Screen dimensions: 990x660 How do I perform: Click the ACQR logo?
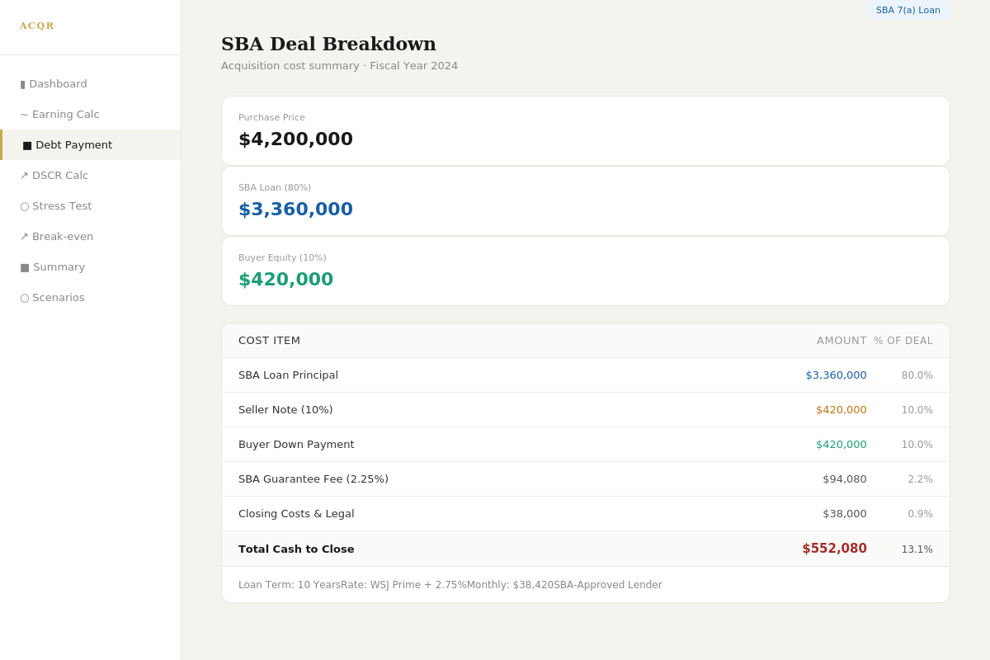tap(37, 26)
